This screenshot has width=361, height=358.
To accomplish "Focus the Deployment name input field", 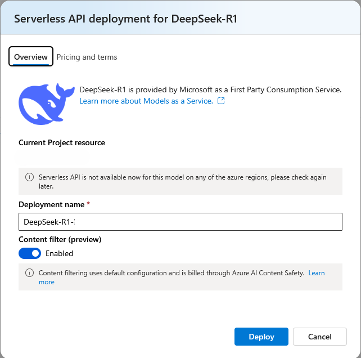I will pos(180,222).
